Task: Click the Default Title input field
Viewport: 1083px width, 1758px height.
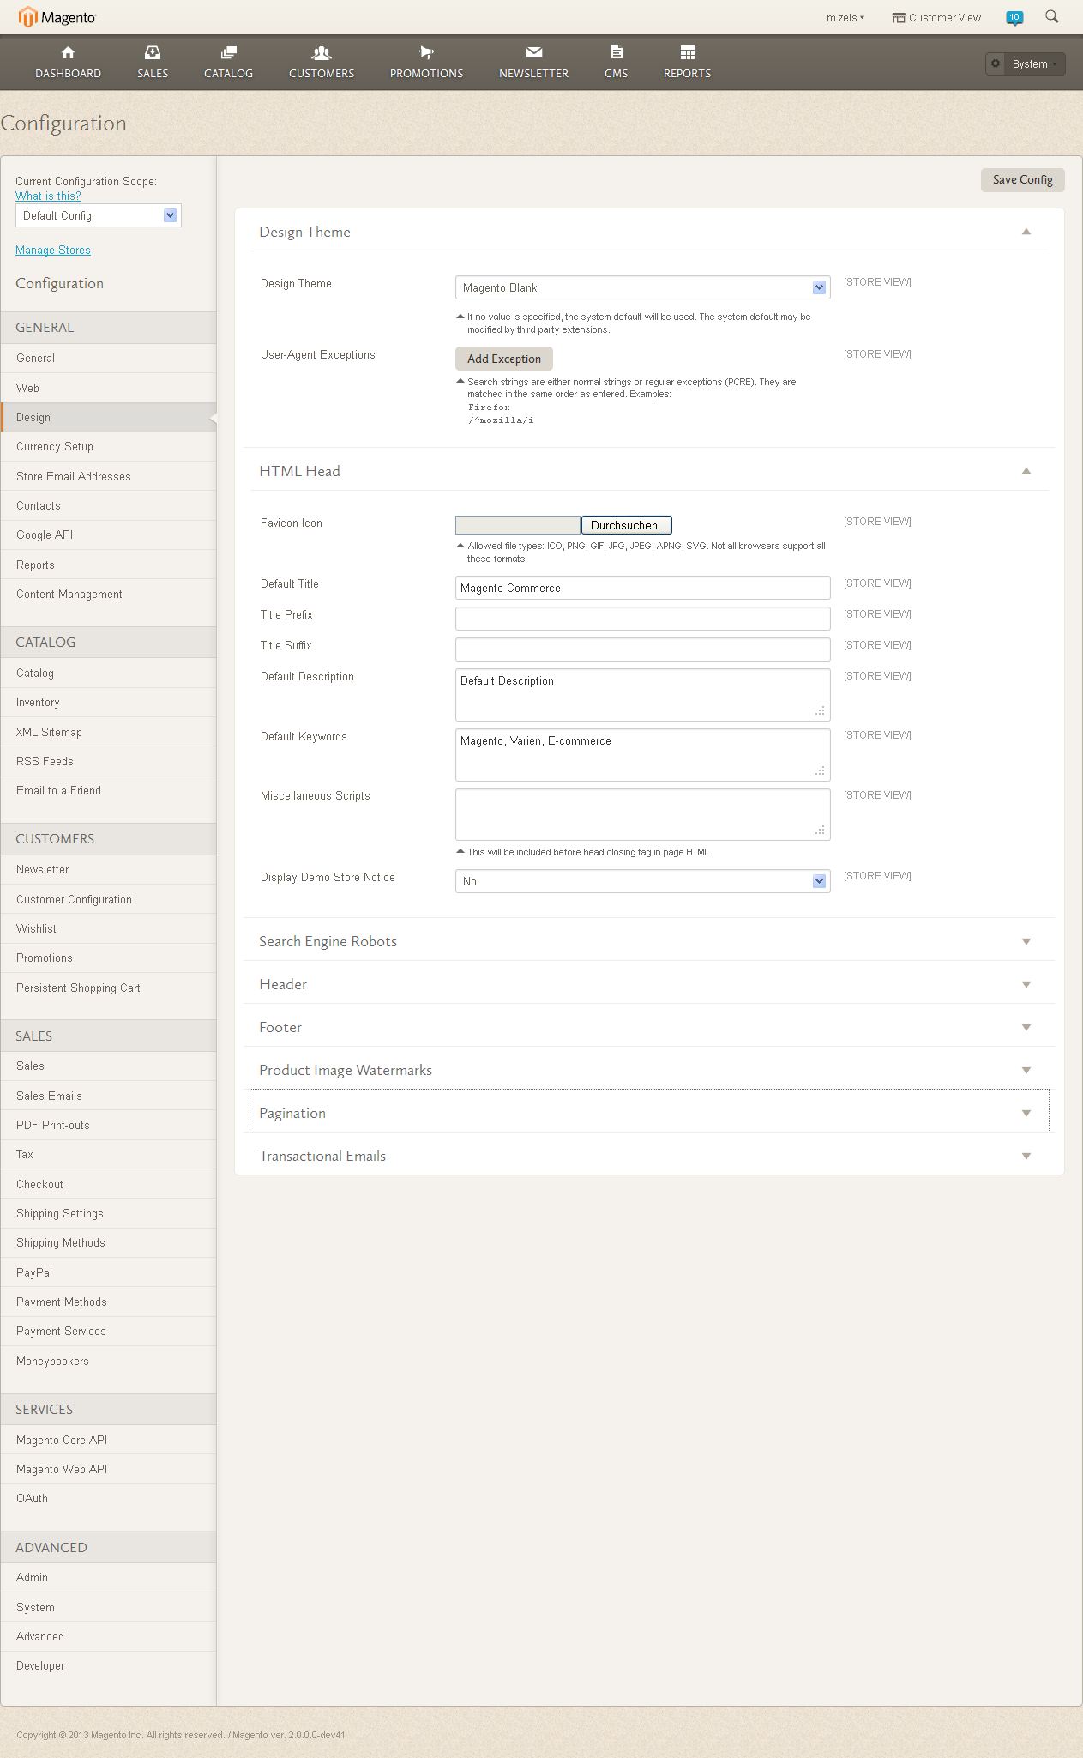Action: 642,588
